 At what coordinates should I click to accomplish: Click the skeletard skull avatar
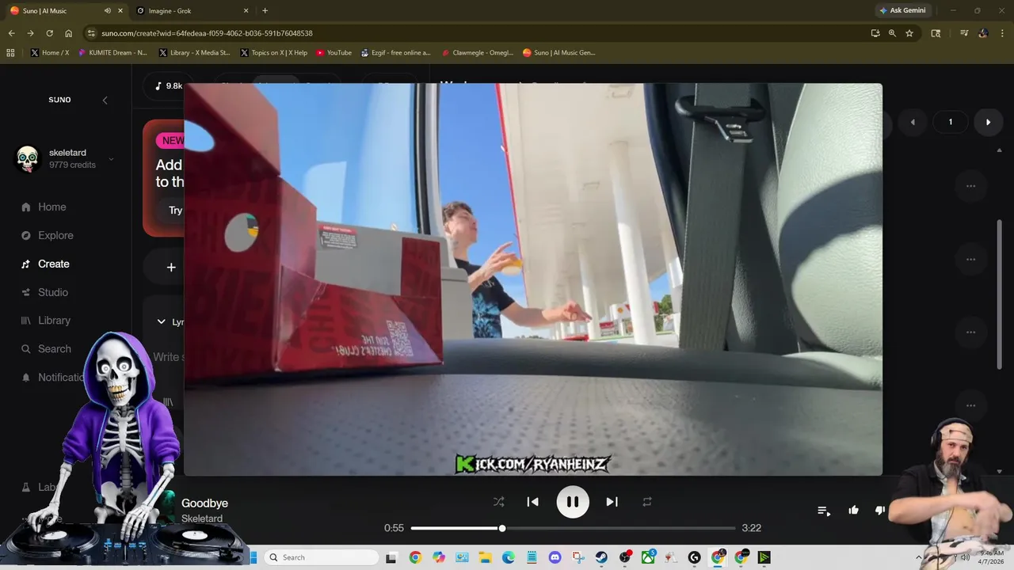point(28,158)
